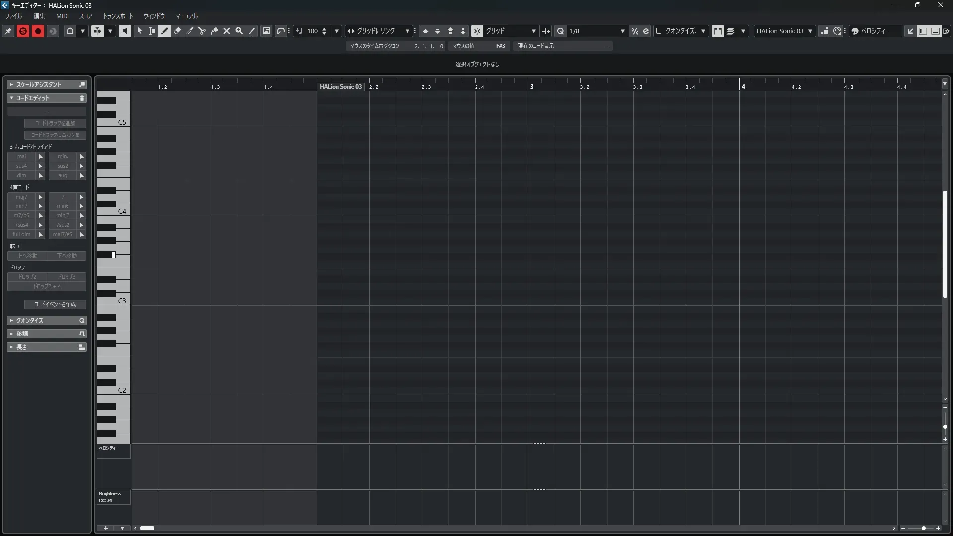Image resolution: width=953 pixels, height=536 pixels.
Task: Open the トランスポート menu
Action: (118, 16)
